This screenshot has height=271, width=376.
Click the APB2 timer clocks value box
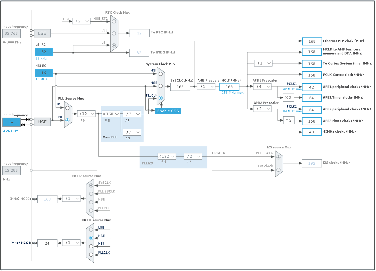(x=312, y=121)
